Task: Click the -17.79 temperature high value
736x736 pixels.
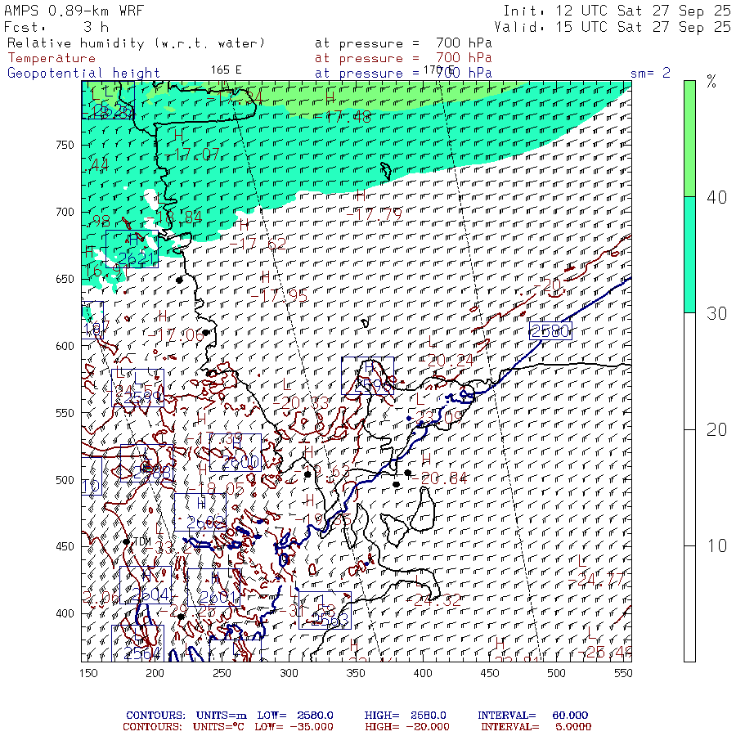Action: coord(373,213)
